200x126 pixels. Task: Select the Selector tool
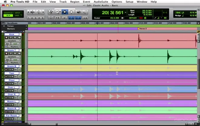pos(65,12)
